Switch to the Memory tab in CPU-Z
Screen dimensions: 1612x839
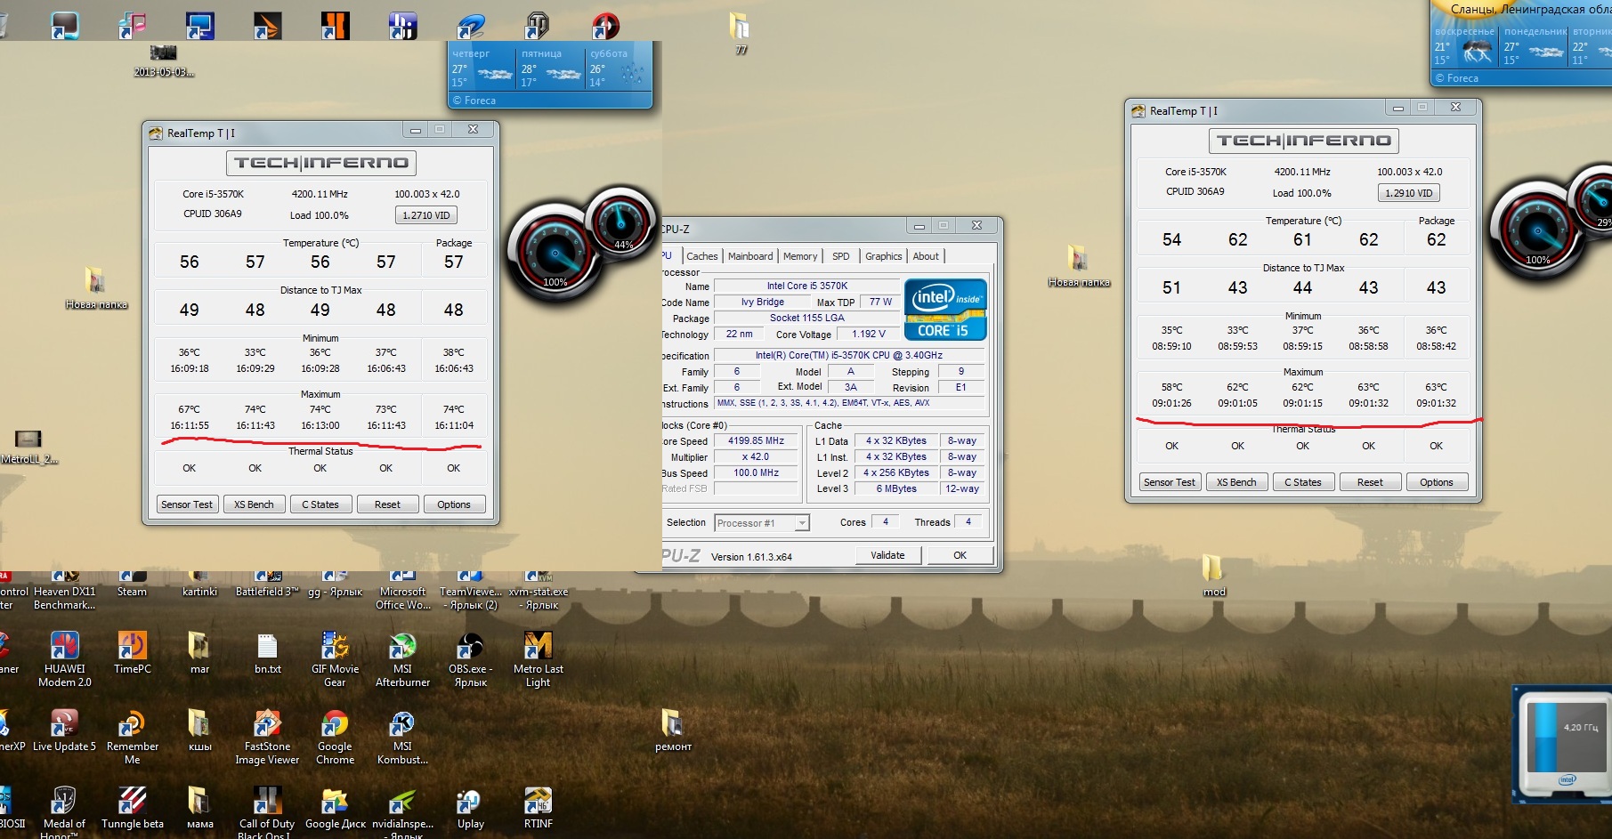point(799,256)
